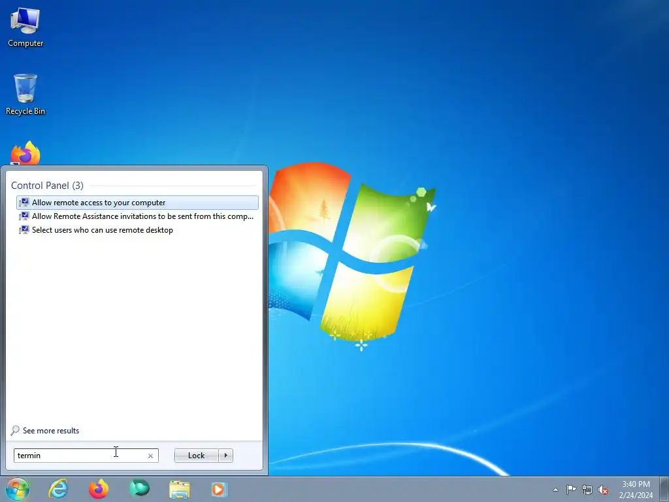669x502 pixels.
Task: Show hidden system tray icons
Action: coord(555,490)
